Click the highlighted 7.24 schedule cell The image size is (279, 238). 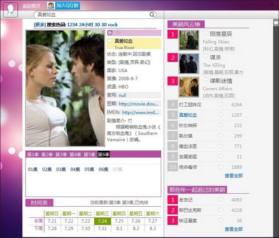(103, 221)
